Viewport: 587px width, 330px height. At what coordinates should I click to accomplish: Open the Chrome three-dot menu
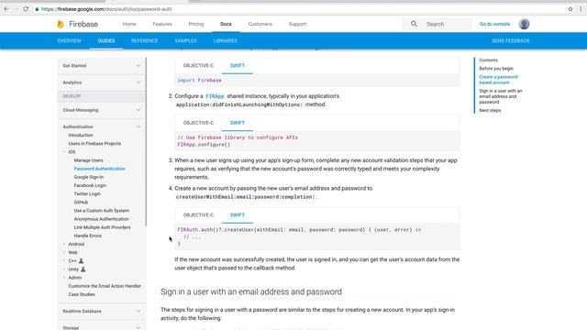click(581, 8)
